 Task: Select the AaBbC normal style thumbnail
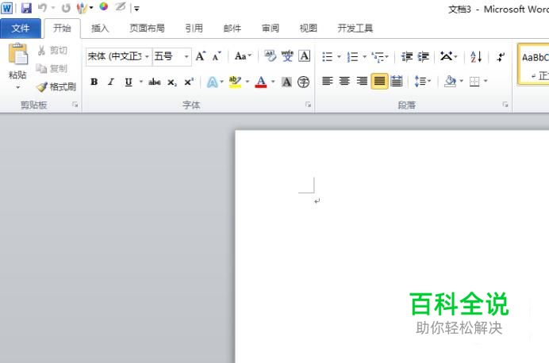tap(533, 64)
